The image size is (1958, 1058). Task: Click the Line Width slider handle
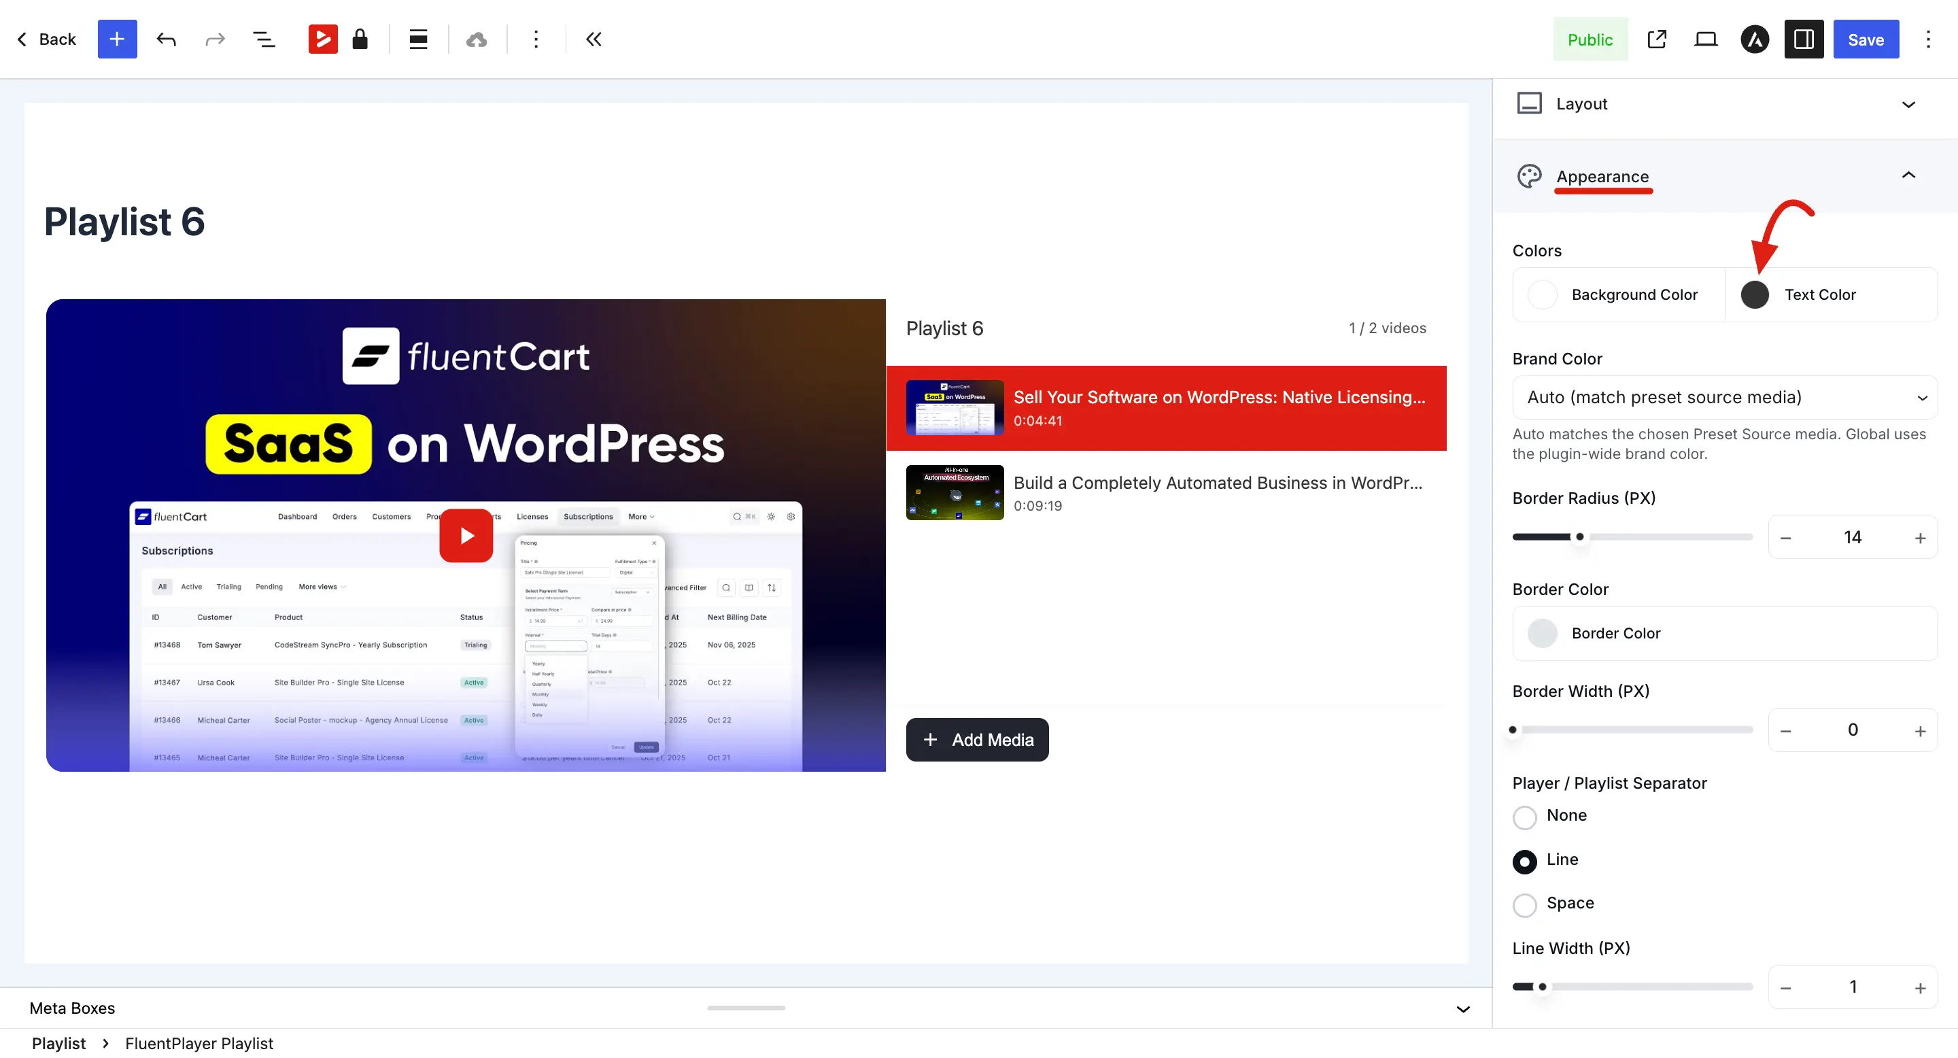[x=1542, y=987]
